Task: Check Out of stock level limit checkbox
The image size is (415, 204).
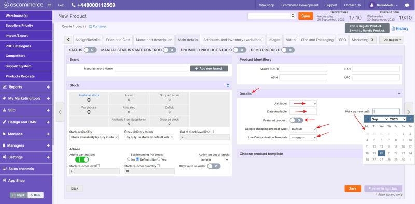Action: [x=212, y=132]
